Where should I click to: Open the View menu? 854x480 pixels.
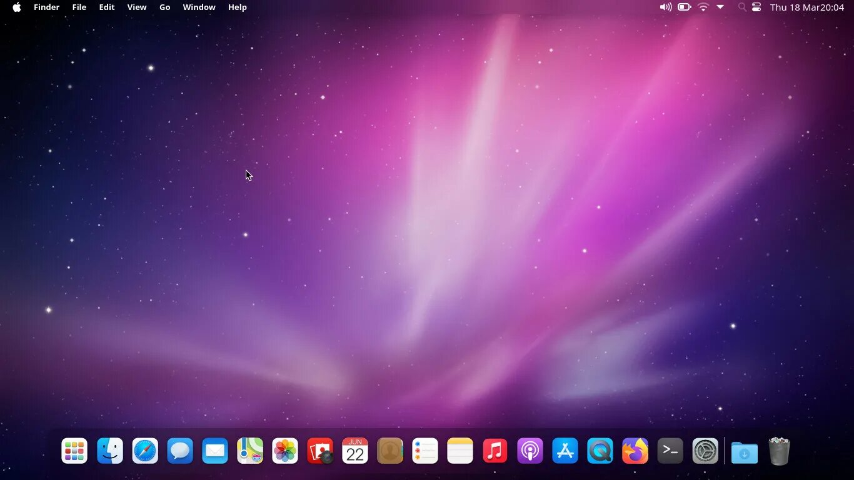point(137,7)
